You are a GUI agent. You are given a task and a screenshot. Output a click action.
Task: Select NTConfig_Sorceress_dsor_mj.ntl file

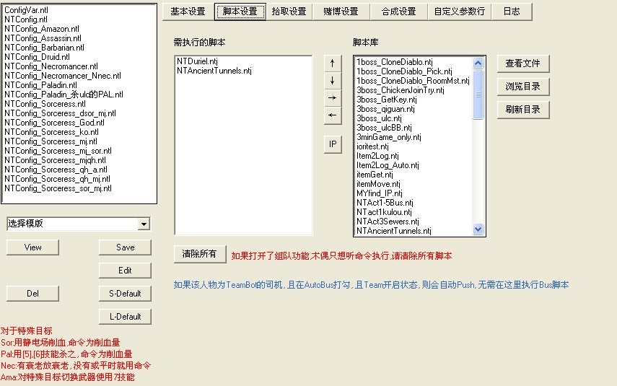(60, 113)
